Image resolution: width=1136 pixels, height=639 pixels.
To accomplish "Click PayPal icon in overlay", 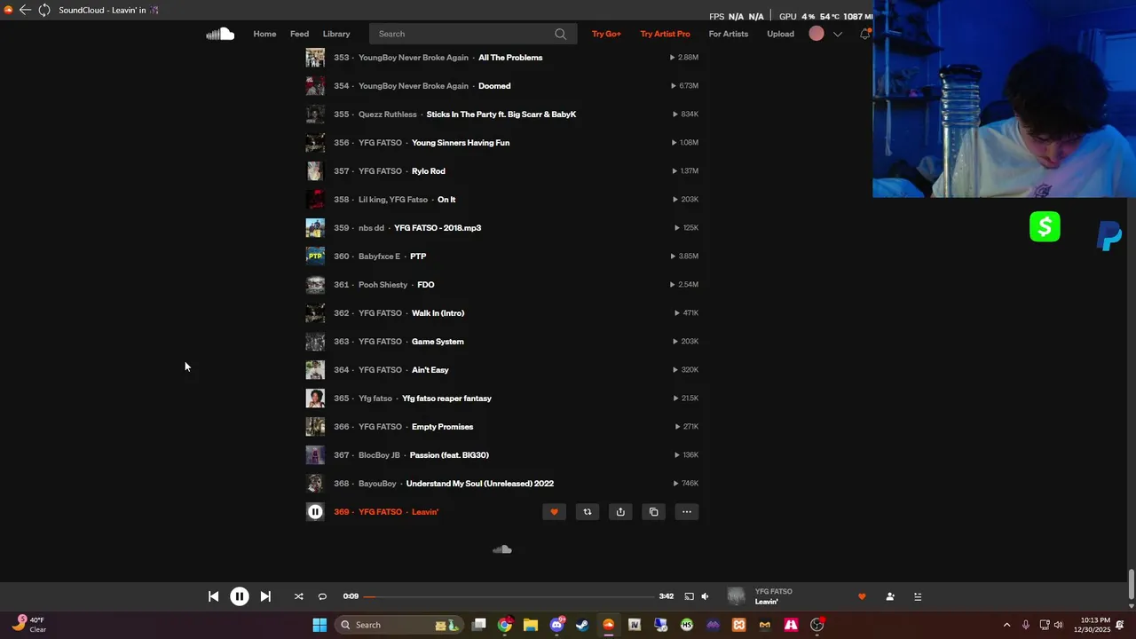I will pyautogui.click(x=1109, y=236).
